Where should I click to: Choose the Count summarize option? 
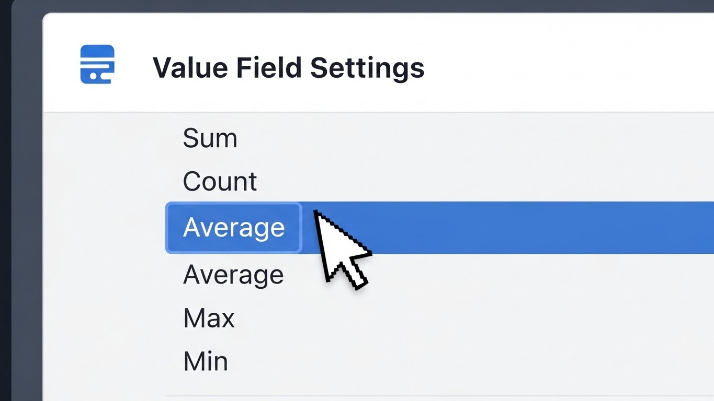(x=220, y=182)
